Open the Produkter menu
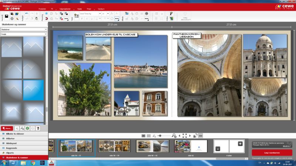The image size is (296, 166). [42, 8]
